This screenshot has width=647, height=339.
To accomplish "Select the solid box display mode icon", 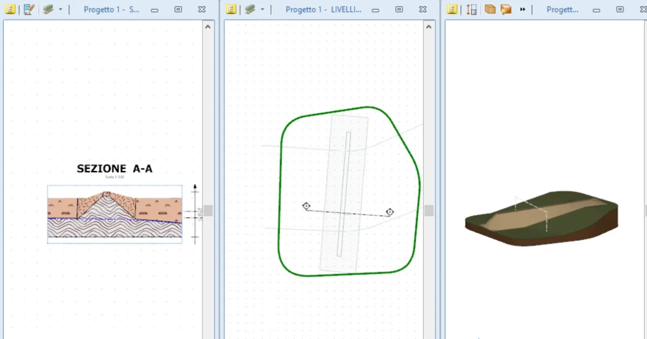I will click(490, 9).
